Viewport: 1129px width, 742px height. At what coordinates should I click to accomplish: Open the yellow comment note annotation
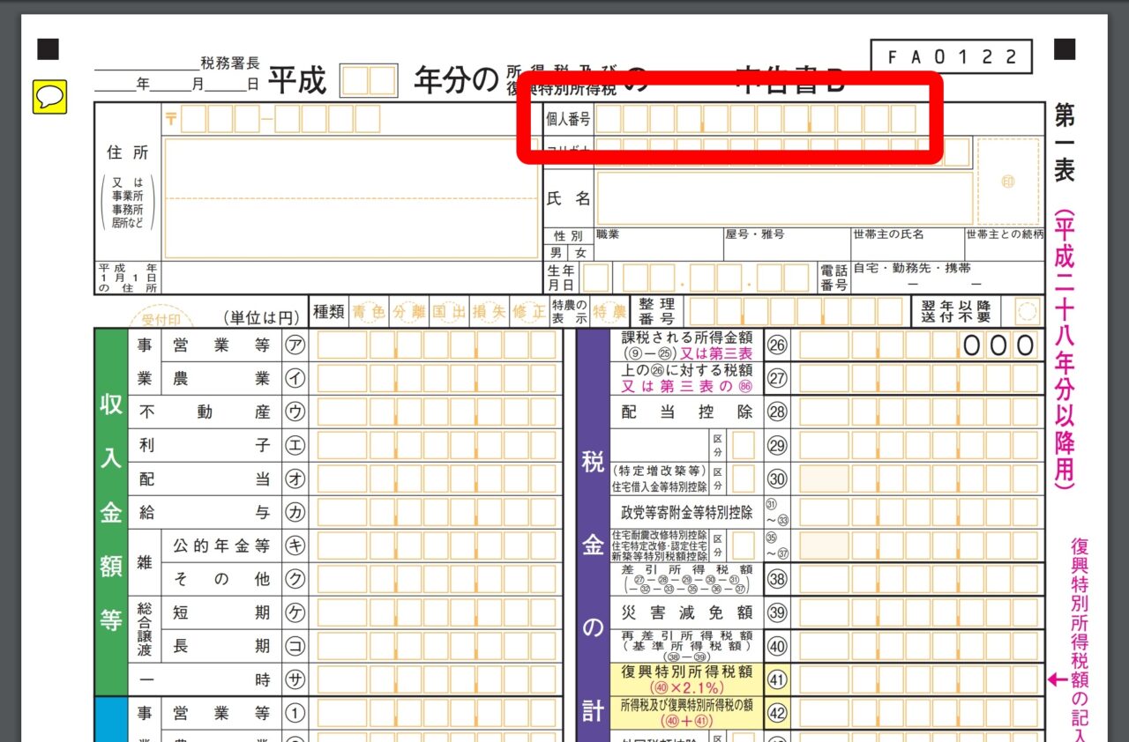49,96
